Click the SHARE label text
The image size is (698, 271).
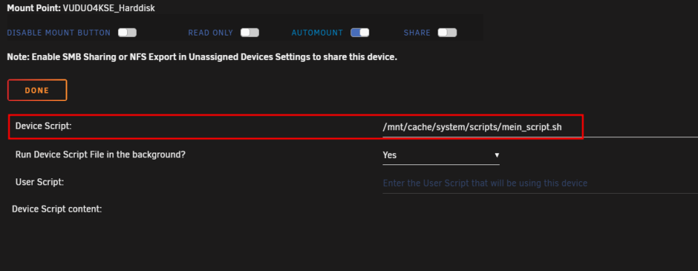pyautogui.click(x=417, y=33)
